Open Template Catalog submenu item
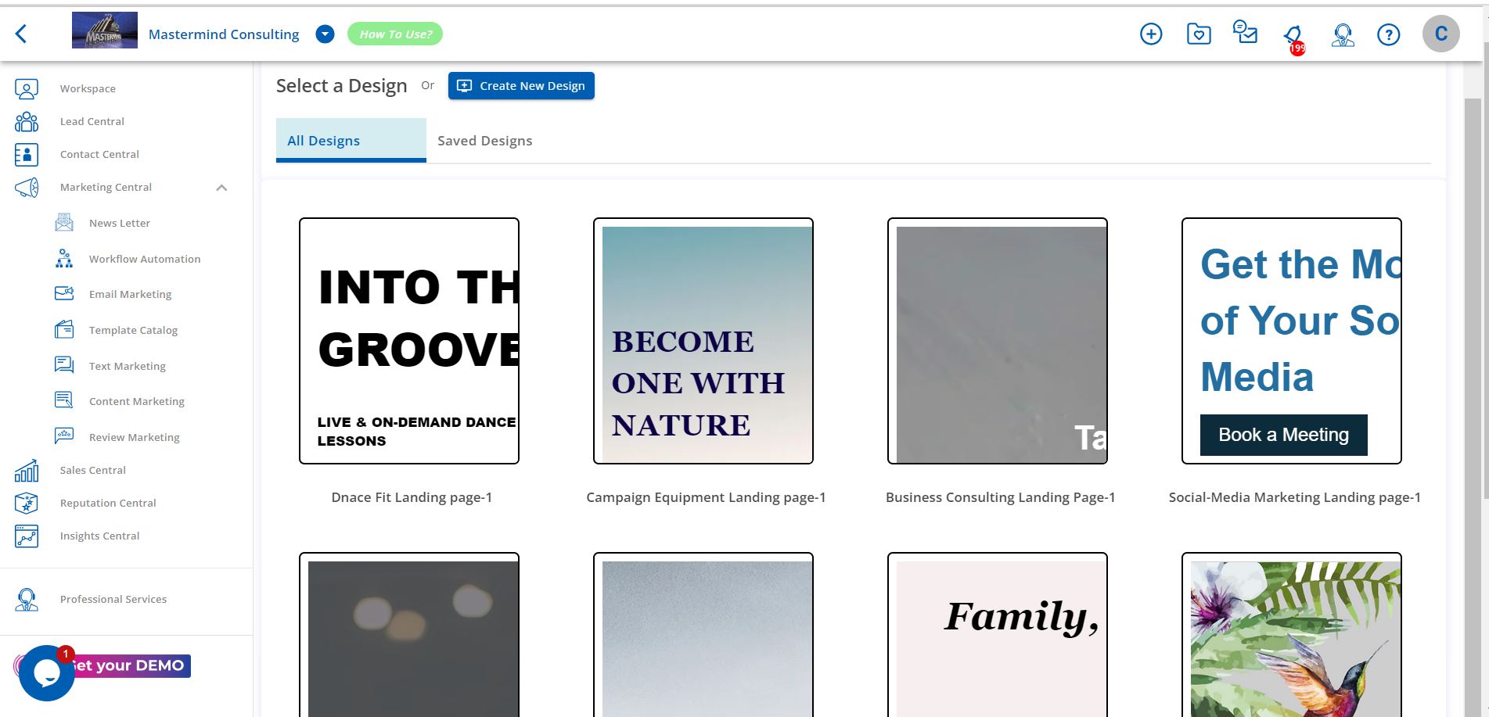 coord(133,330)
